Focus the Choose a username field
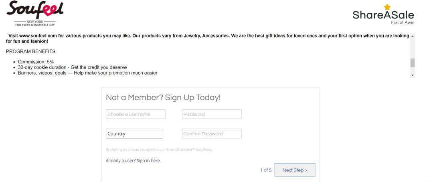Image resolution: width=433 pixels, height=182 pixels. click(136, 114)
